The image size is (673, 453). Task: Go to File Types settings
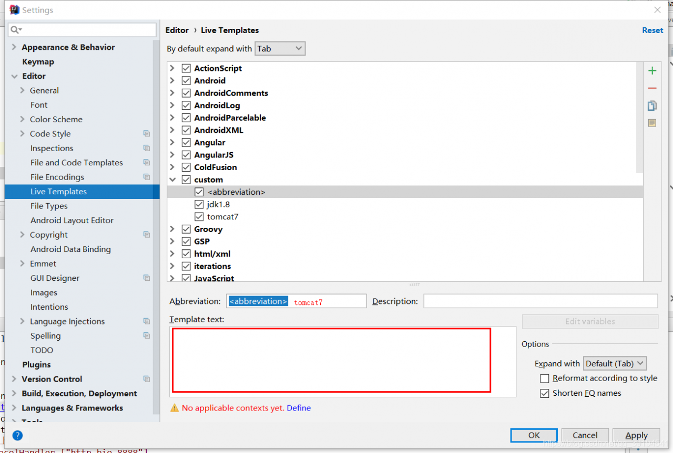[49, 206]
